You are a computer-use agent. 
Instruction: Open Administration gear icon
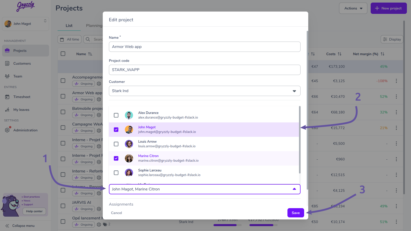point(7,130)
